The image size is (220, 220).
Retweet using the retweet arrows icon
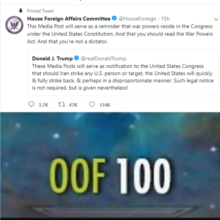[62, 104]
